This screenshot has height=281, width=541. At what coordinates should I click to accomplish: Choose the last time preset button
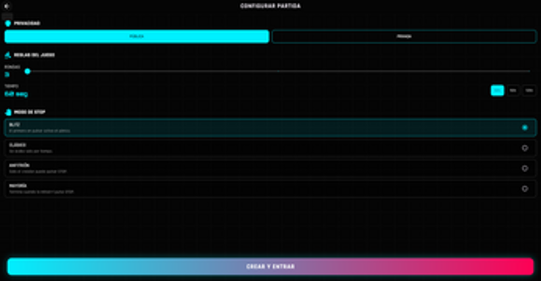(x=529, y=91)
